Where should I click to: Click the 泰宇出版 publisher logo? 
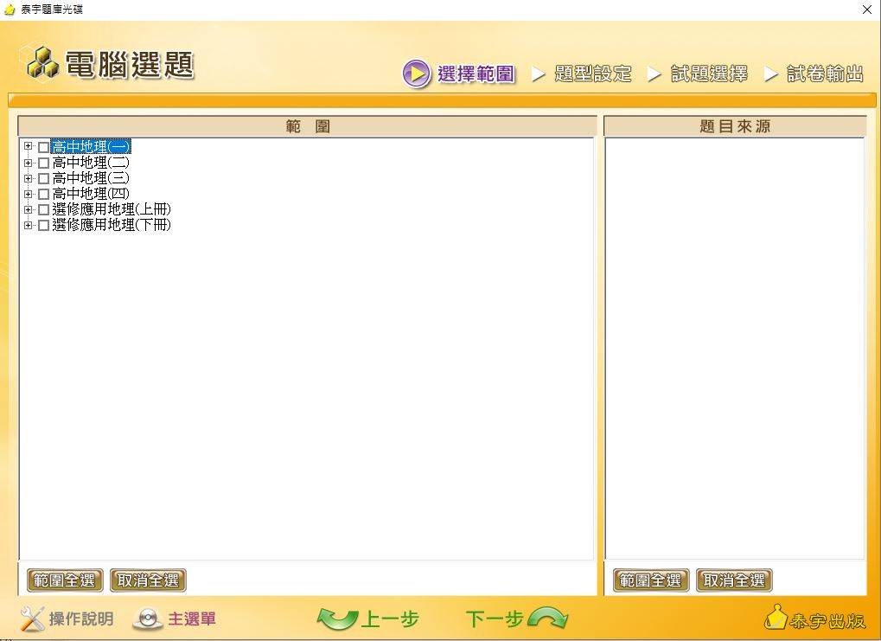[814, 619]
